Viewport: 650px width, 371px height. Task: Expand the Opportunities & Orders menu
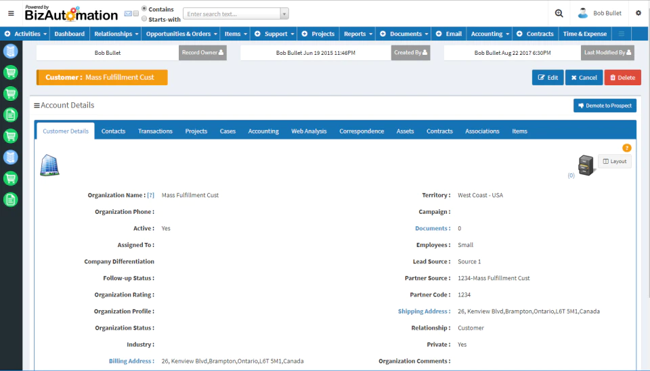tap(181, 34)
